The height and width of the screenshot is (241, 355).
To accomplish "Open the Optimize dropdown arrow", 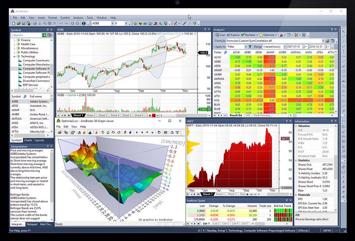I will point(276,35).
